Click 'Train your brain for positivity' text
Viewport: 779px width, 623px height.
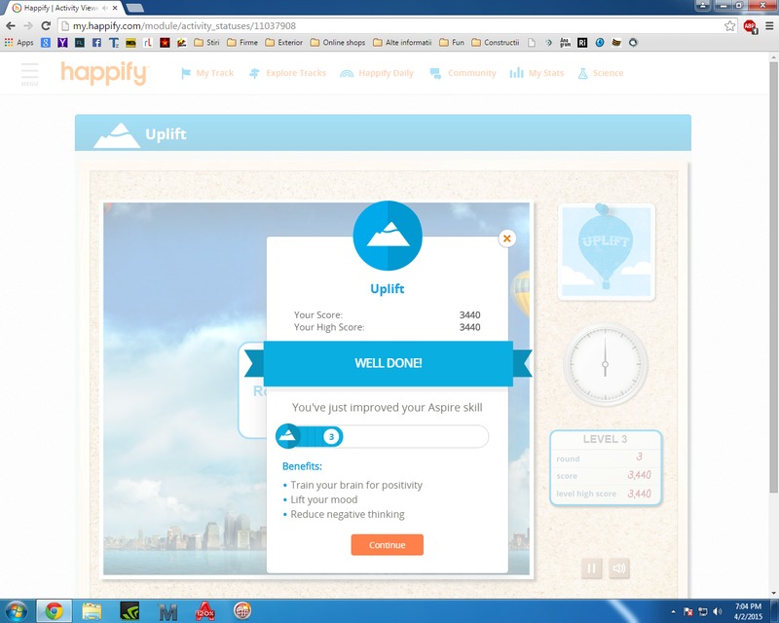[x=356, y=485]
